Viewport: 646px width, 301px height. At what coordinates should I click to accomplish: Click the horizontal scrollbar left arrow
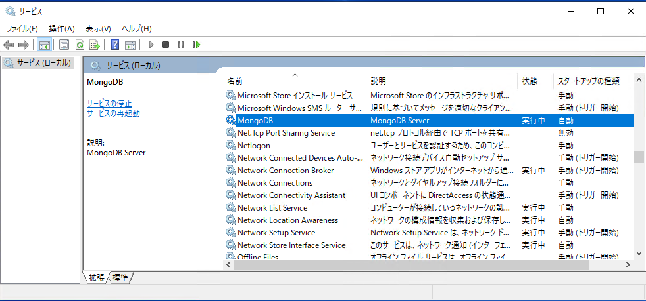coord(228,266)
